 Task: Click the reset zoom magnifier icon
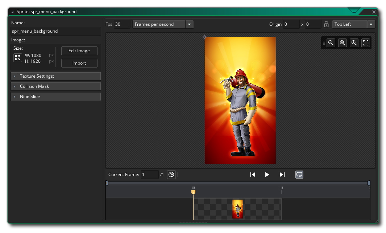pos(343,43)
